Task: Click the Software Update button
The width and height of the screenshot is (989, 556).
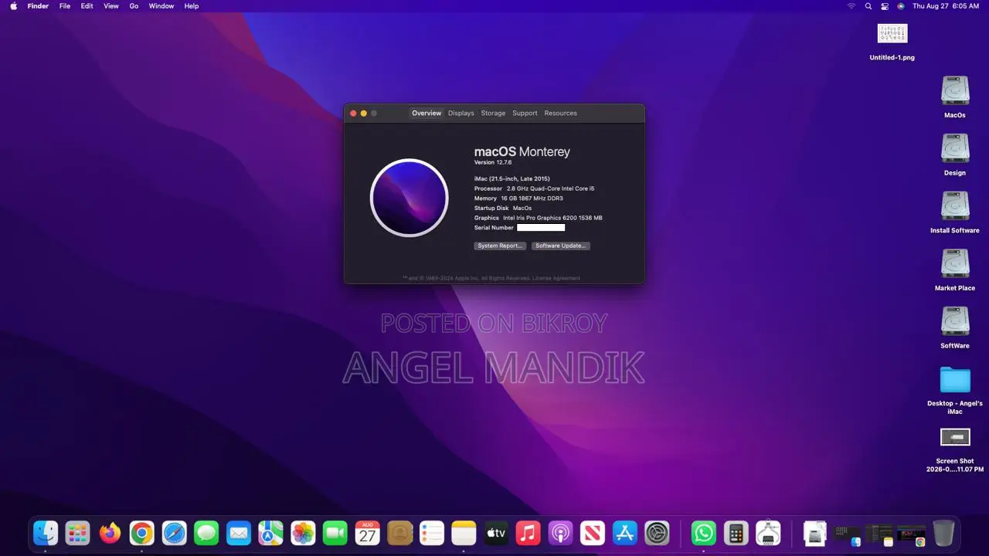Action: [561, 246]
